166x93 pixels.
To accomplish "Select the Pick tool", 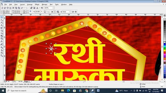I will 2,17.
